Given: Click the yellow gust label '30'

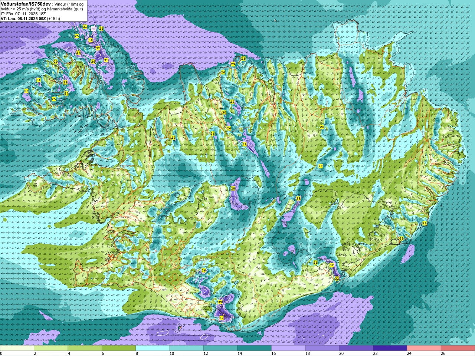Looking at the screenshot, I should coord(224,112).
